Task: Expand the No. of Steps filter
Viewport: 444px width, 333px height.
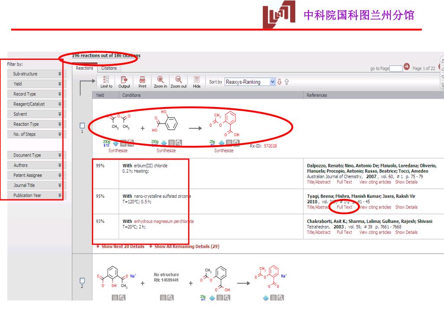Action: (x=37, y=134)
